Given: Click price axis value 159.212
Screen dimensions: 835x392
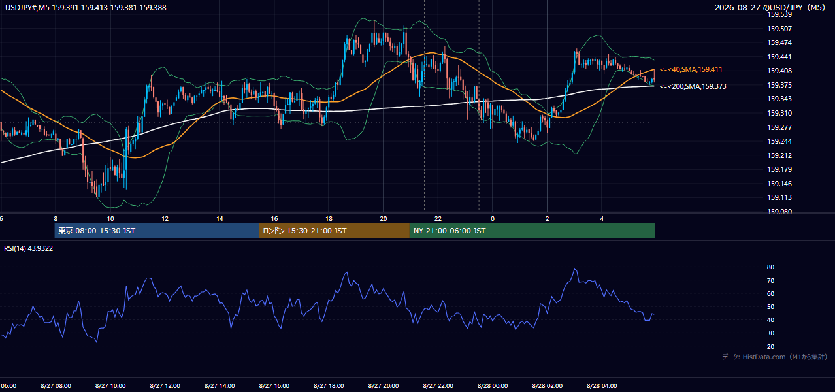Looking at the screenshot, I should (x=779, y=155).
